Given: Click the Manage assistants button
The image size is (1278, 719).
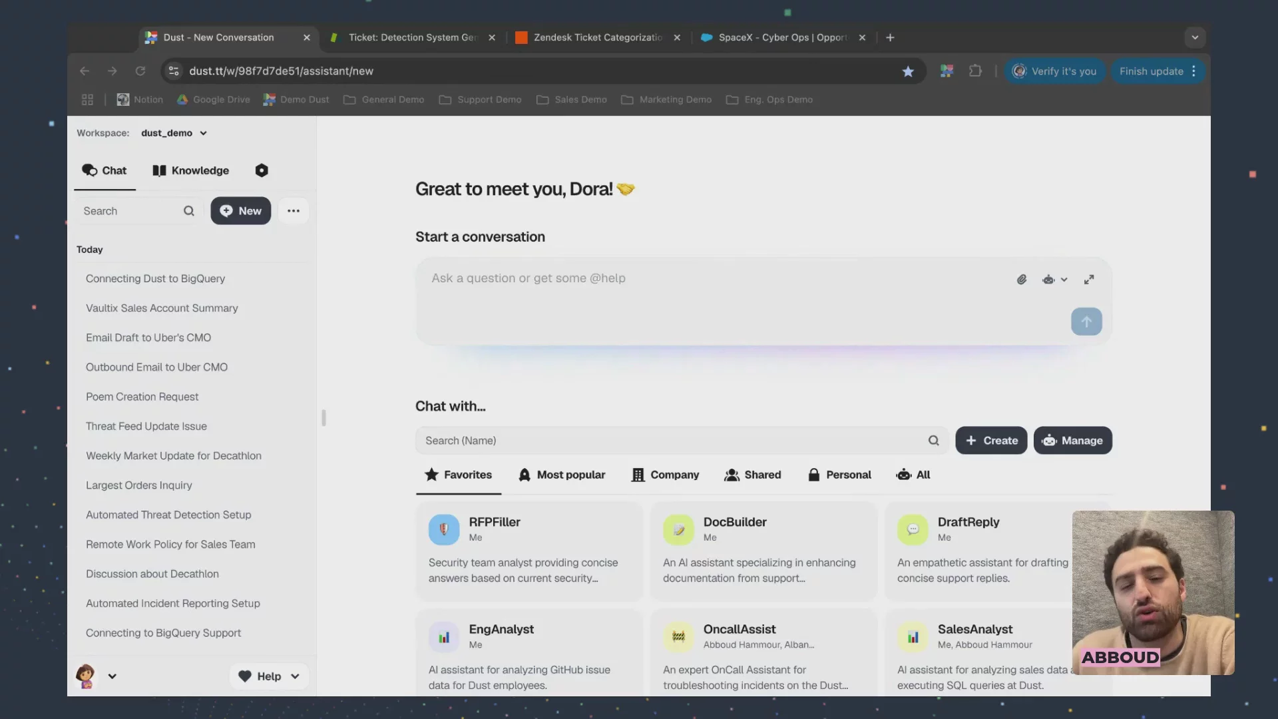Looking at the screenshot, I should tap(1073, 441).
